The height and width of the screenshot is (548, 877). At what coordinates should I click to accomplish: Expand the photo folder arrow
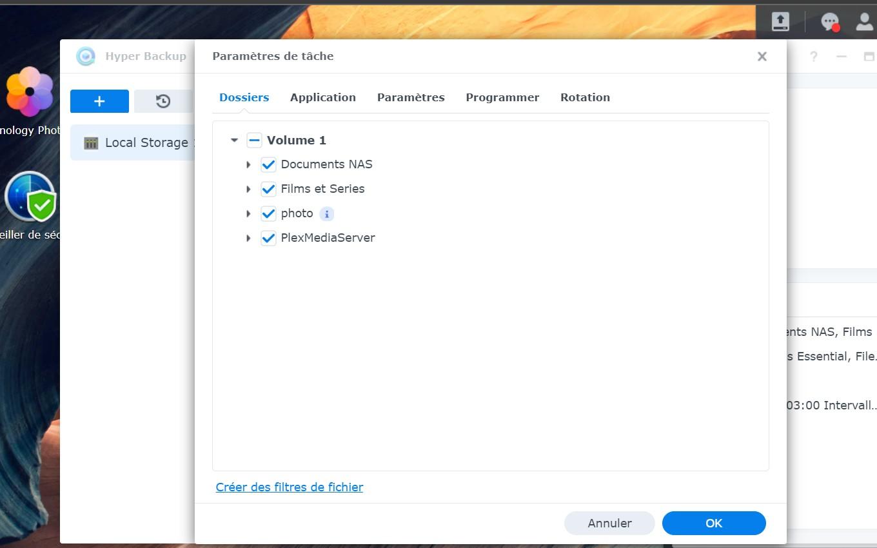point(248,213)
